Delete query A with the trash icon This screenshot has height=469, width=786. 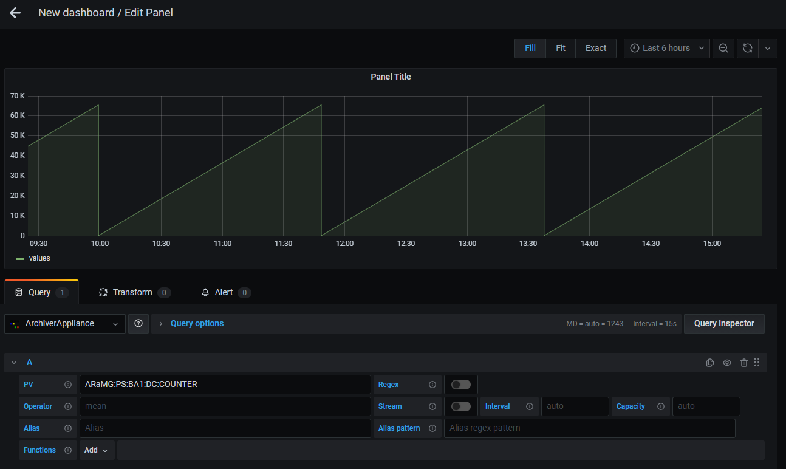(x=743, y=362)
